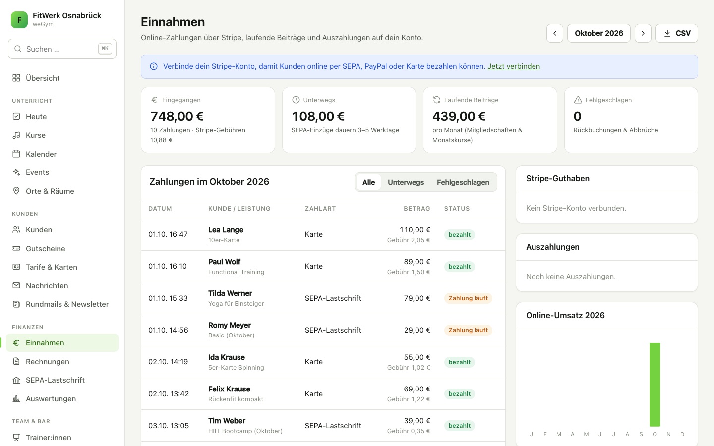
Task: Click the Eingegangen 748,00 € card
Action: (x=208, y=120)
